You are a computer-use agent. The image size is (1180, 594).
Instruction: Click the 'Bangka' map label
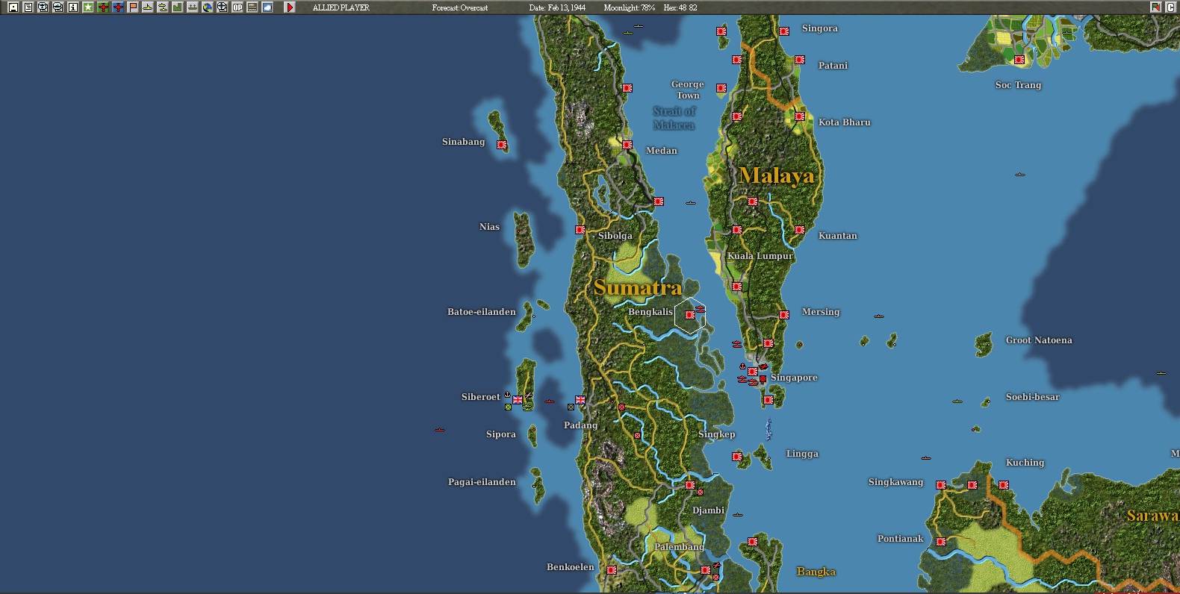[816, 572]
